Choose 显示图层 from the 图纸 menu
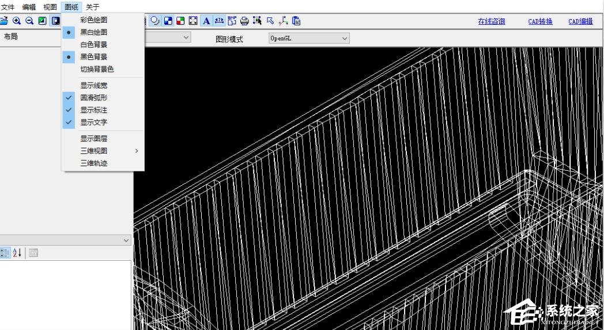The image size is (604, 330). click(x=93, y=138)
